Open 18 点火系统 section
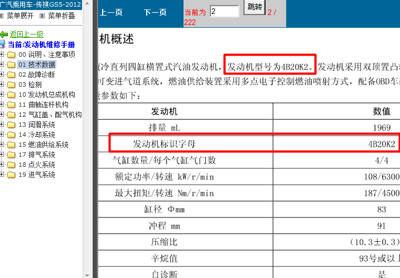400x278 pixels. click(x=37, y=165)
